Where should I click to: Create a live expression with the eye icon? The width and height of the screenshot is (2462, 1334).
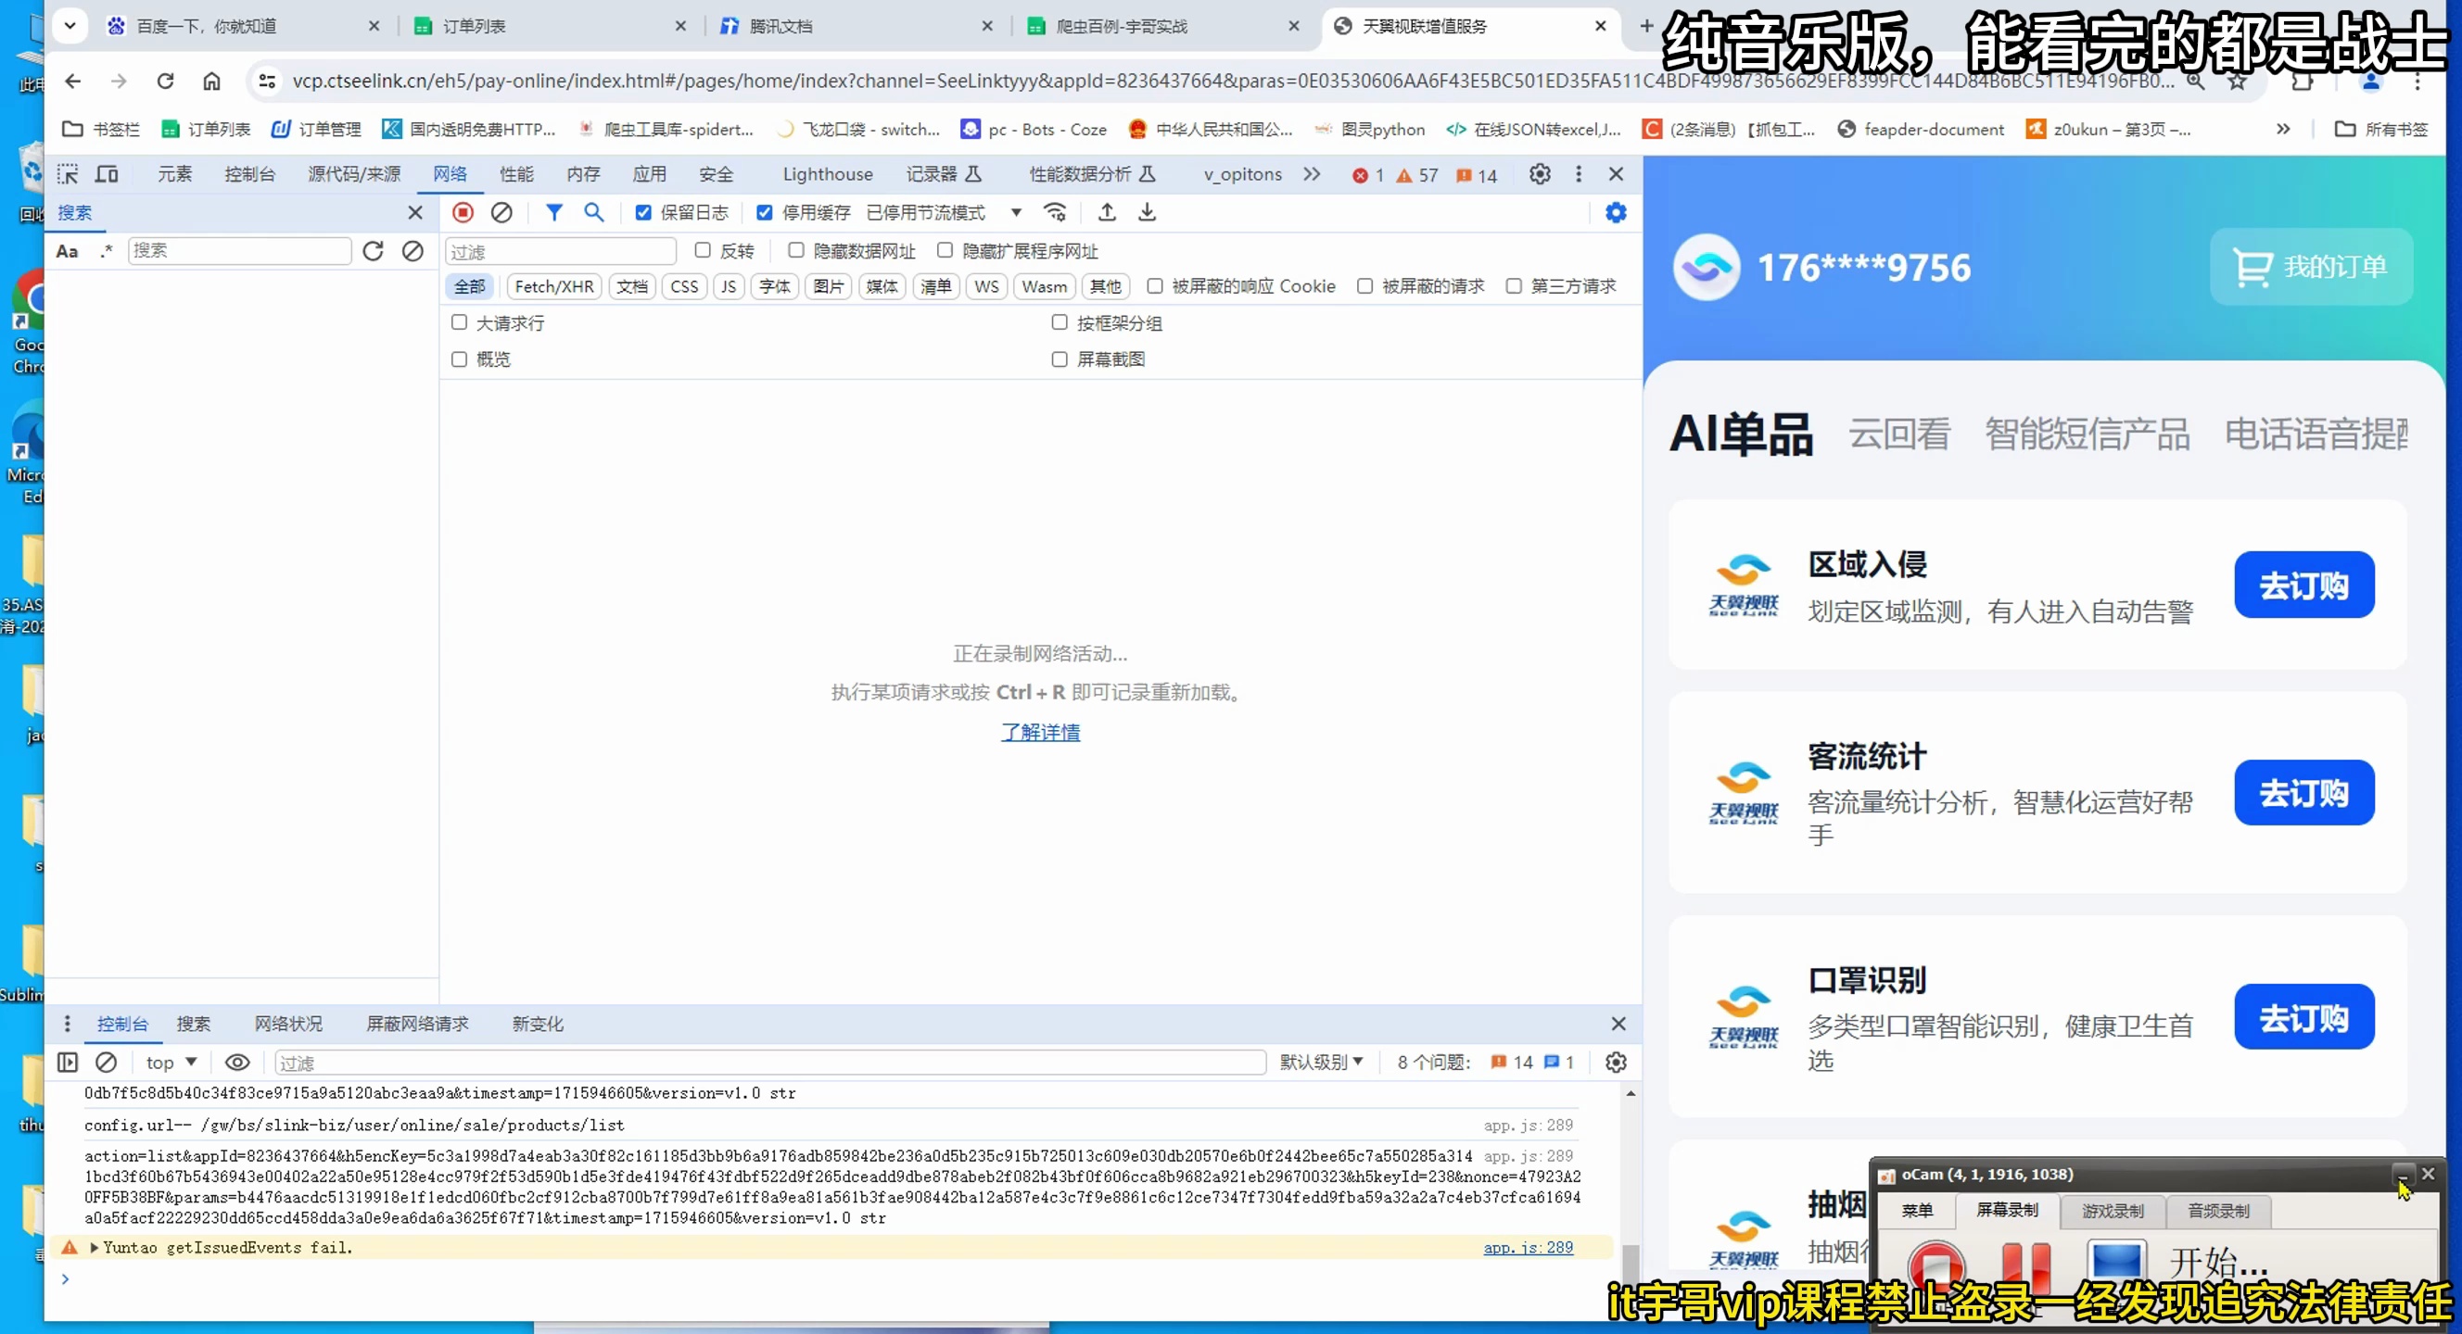coord(237,1062)
